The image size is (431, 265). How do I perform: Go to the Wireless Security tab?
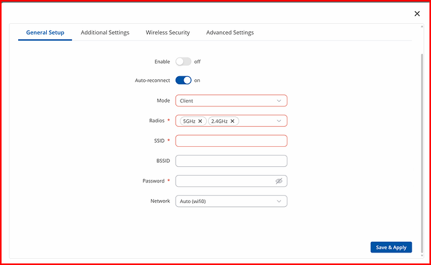coord(167,32)
